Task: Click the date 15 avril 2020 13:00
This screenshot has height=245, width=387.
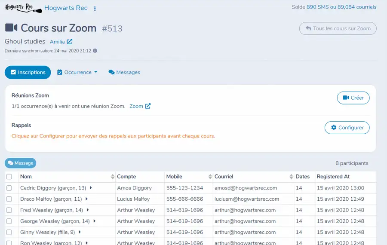Action: [341, 188]
